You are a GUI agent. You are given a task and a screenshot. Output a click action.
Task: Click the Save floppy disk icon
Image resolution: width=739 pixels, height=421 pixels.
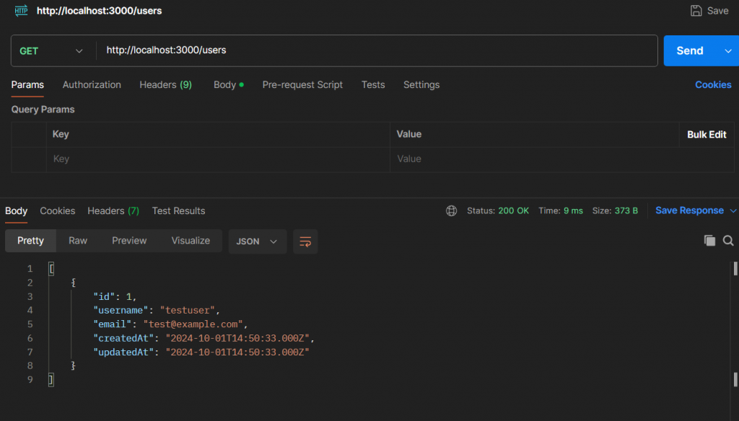[696, 11]
